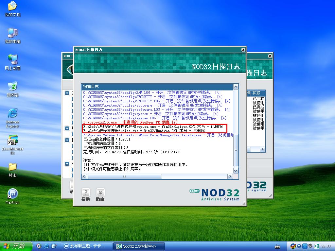Select log line for config\SAM.LOG
Image resolution: width=335 pixels, height=251 pixels.
pos(152,92)
